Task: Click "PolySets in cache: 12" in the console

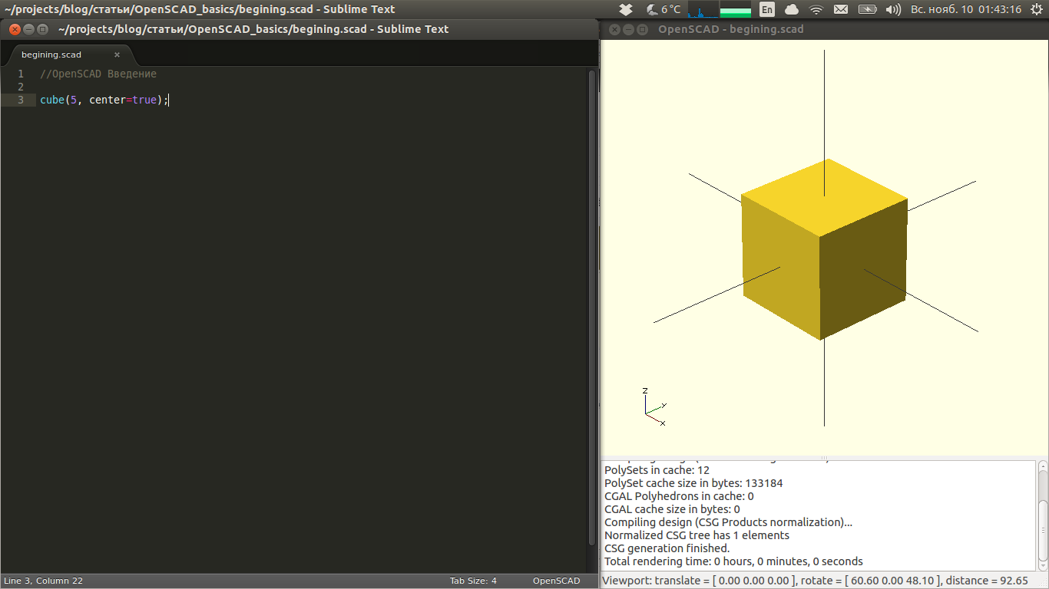Action: (657, 470)
